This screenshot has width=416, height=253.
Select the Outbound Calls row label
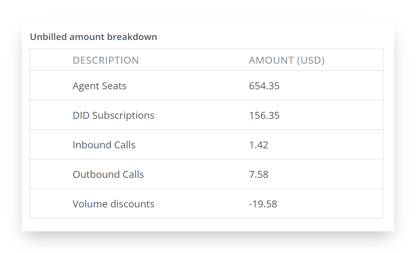[x=108, y=175]
